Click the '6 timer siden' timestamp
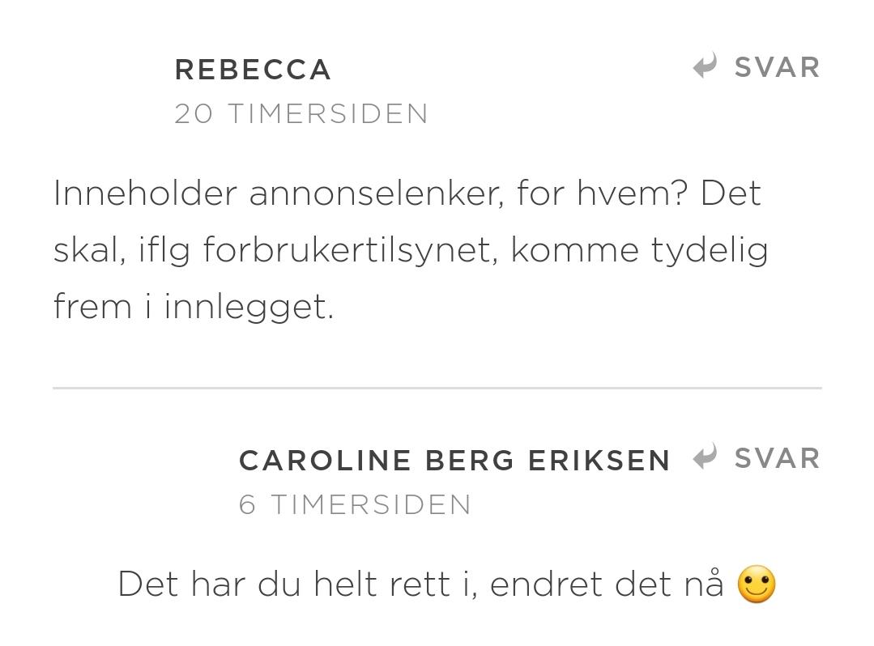Viewport: 874px width, 646px height. 355,504
